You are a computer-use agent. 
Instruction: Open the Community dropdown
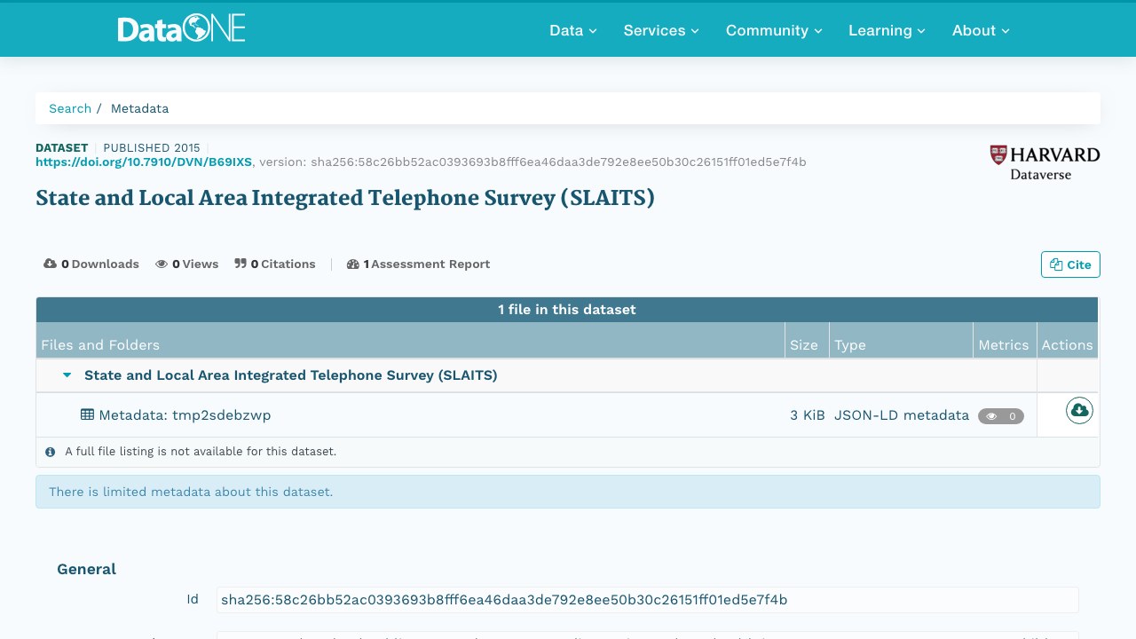774,30
